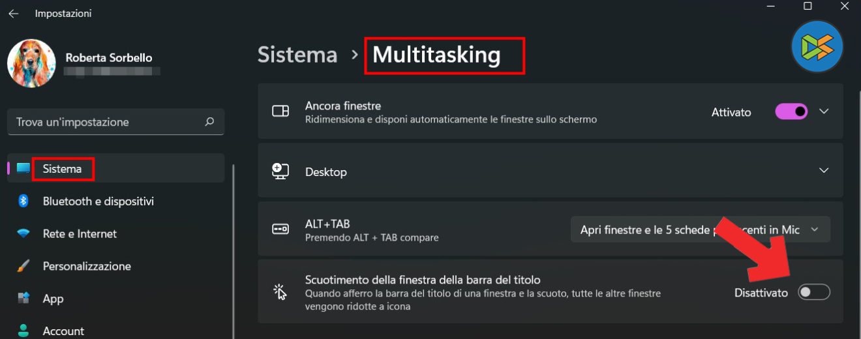
Task: Enable the Scuotimento della finestra toggle
Action: point(814,293)
